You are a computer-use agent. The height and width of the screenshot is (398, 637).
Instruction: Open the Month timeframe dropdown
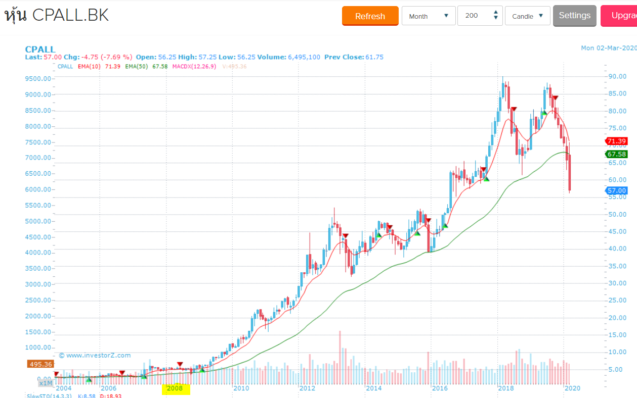point(429,16)
